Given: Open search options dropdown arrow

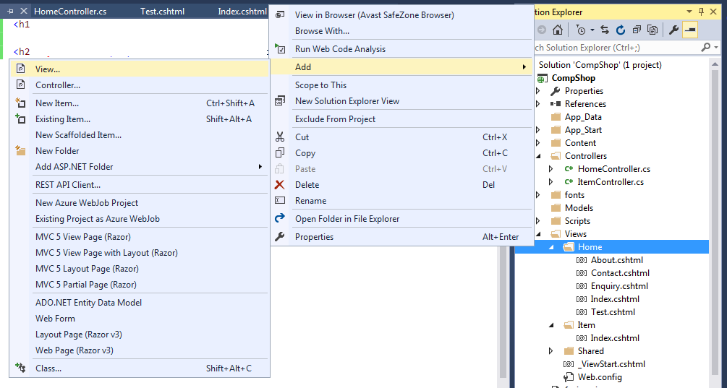Looking at the screenshot, I should pyautogui.click(x=716, y=47).
